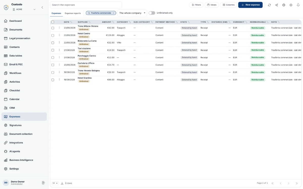Toggle the Unfinished only switch

click(x=152, y=13)
